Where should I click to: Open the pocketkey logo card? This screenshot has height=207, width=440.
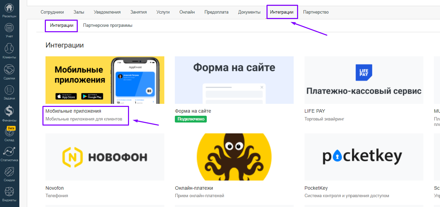tap(364, 157)
